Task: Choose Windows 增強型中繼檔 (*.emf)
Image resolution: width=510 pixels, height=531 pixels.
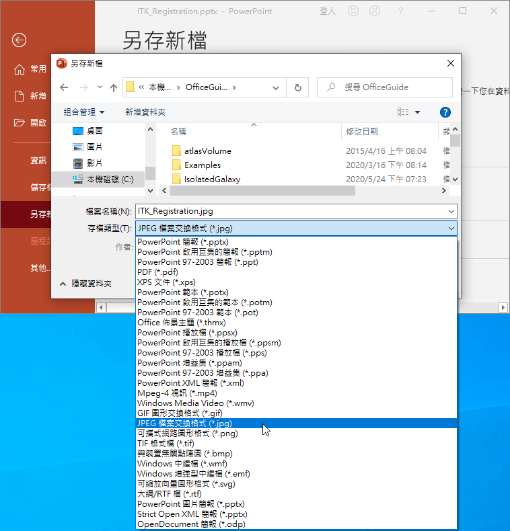Action: [x=296, y=474]
